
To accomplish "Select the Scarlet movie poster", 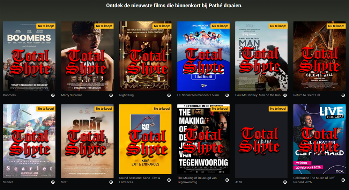I will click(29, 141).
